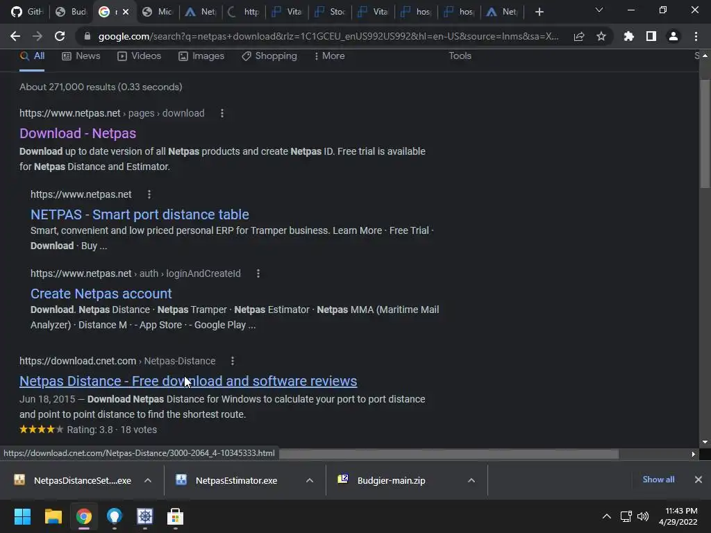Select the Shopping search filter

click(x=269, y=56)
